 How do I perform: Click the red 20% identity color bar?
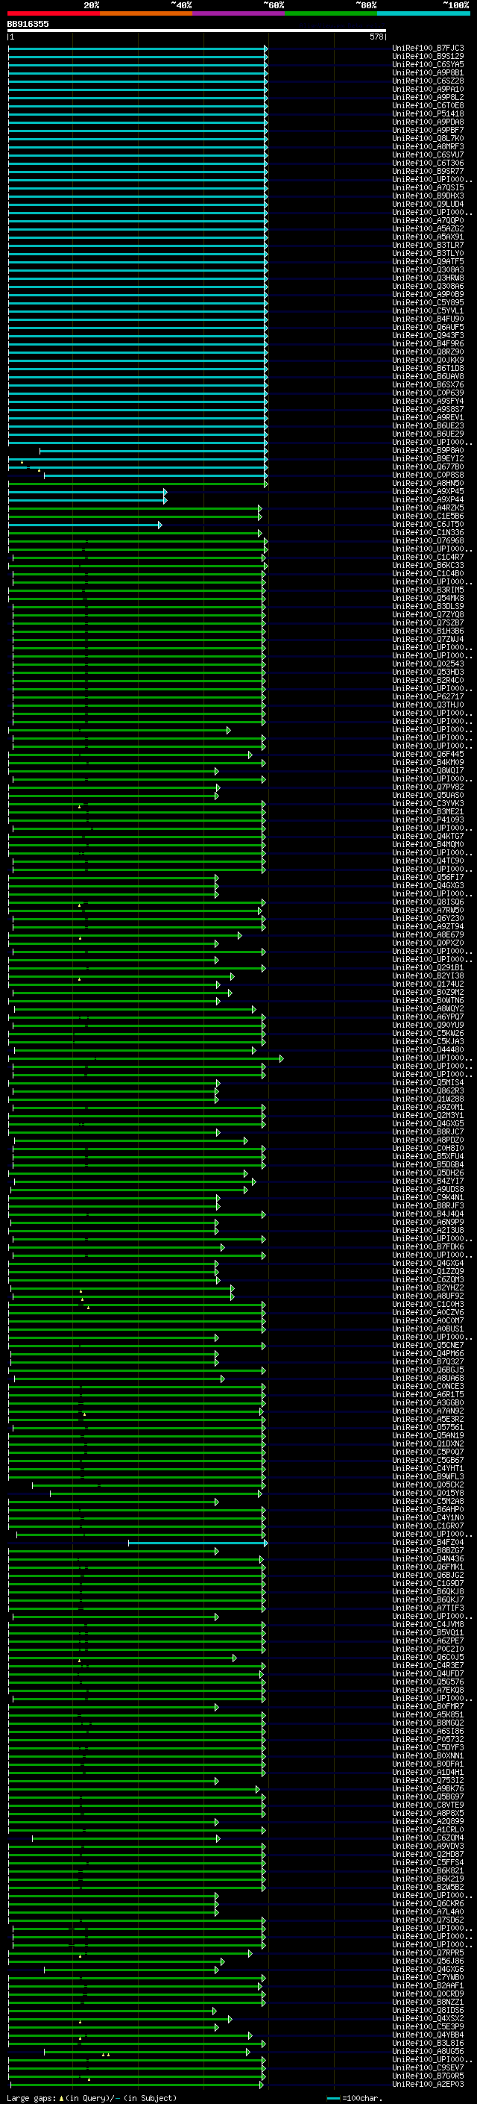tap(53, 13)
